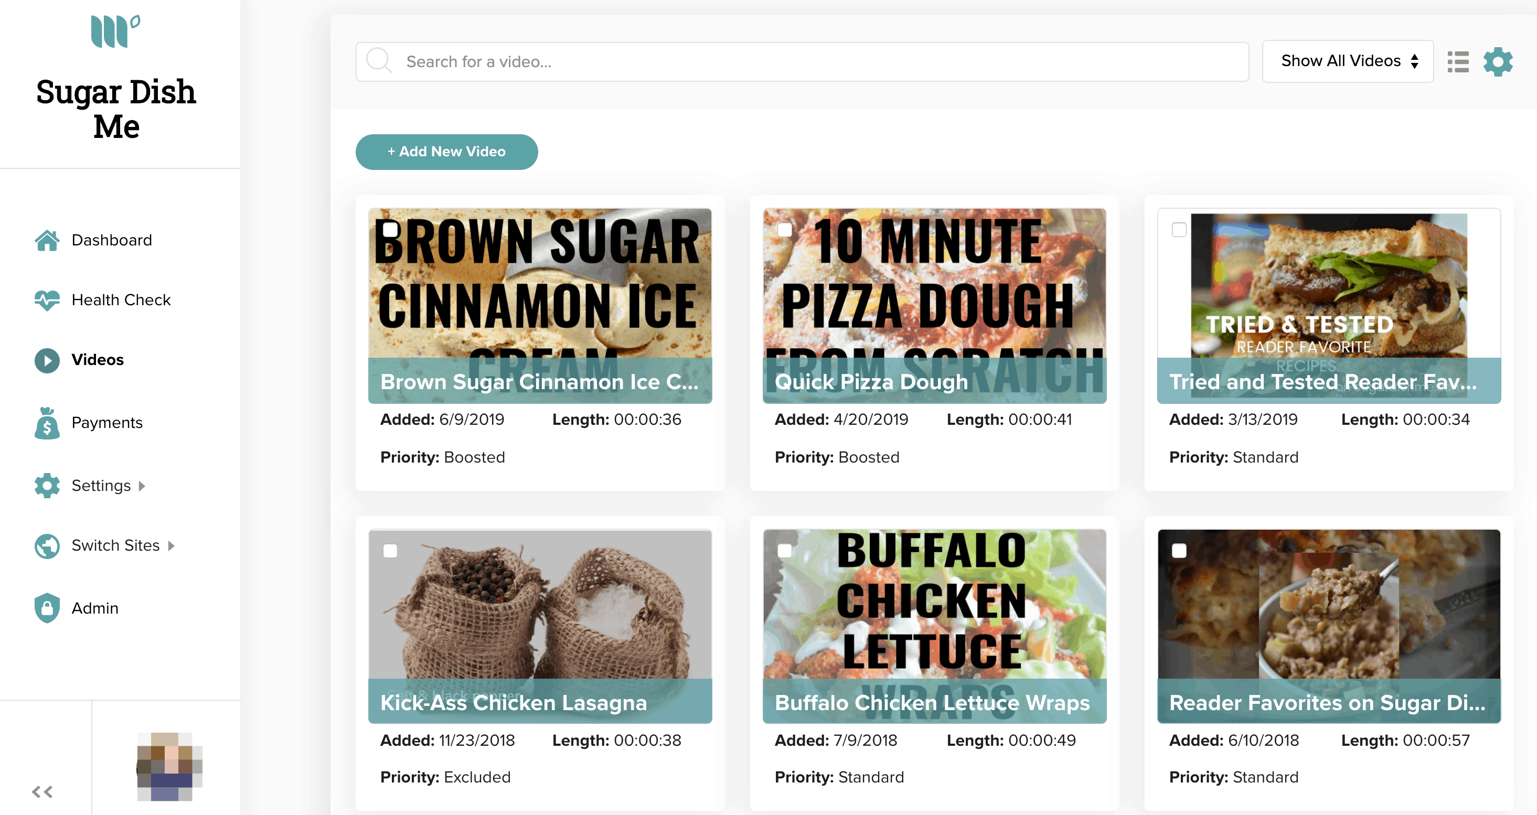Select the Health Check heart icon

47,300
